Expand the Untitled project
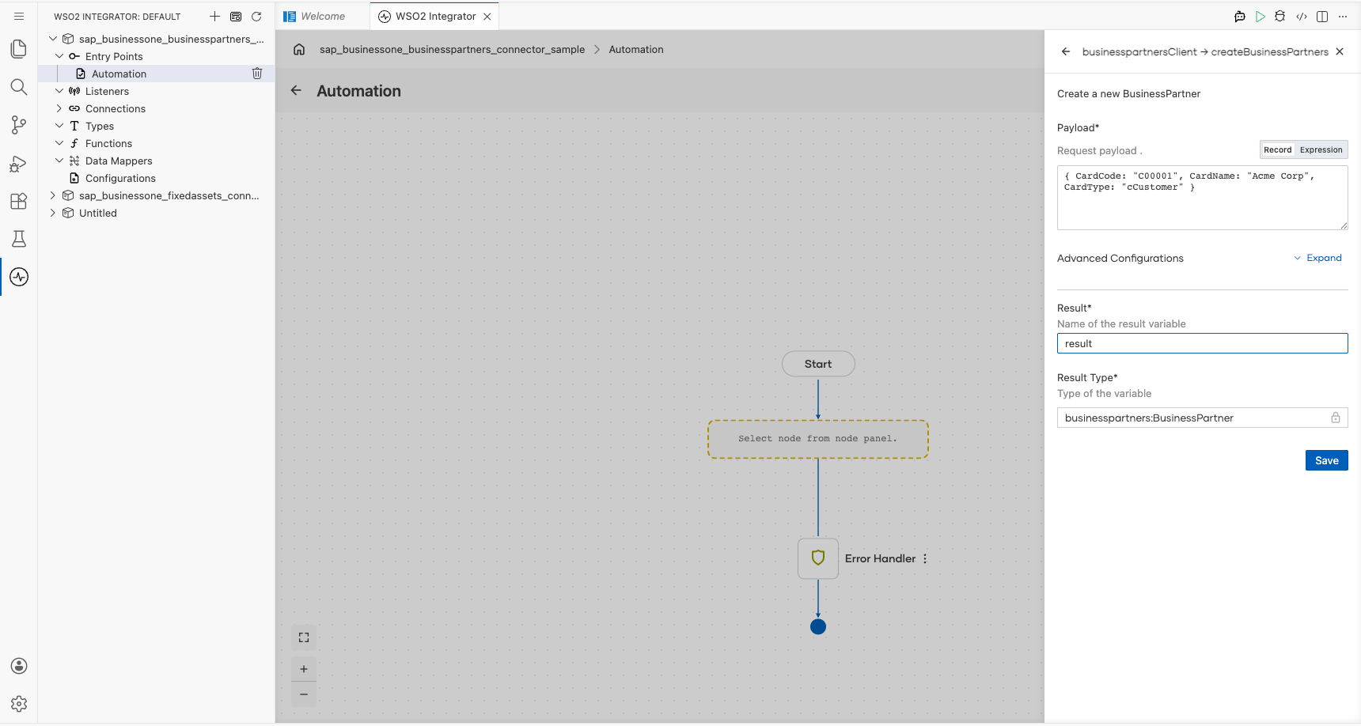This screenshot has width=1361, height=726. (x=53, y=213)
